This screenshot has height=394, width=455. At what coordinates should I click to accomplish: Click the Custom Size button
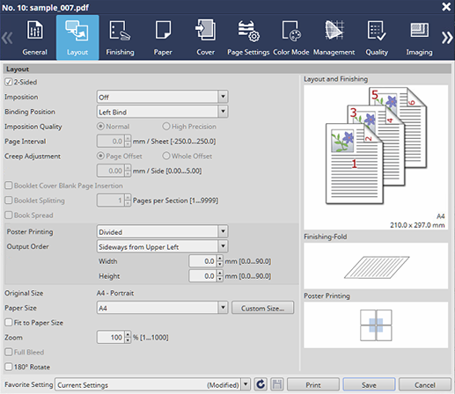pyautogui.click(x=262, y=308)
